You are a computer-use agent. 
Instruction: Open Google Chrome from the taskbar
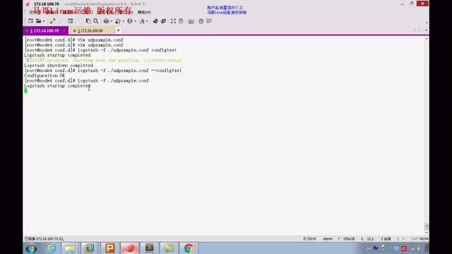(189, 248)
